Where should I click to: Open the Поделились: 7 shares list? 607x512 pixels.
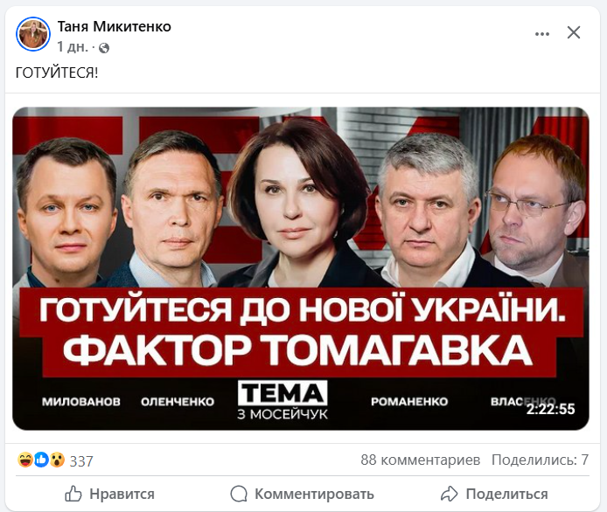(540, 460)
